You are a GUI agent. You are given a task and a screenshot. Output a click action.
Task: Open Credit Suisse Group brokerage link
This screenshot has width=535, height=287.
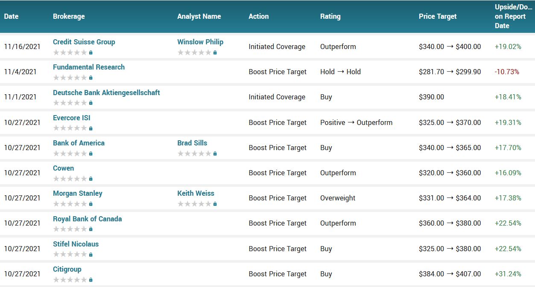(84, 42)
